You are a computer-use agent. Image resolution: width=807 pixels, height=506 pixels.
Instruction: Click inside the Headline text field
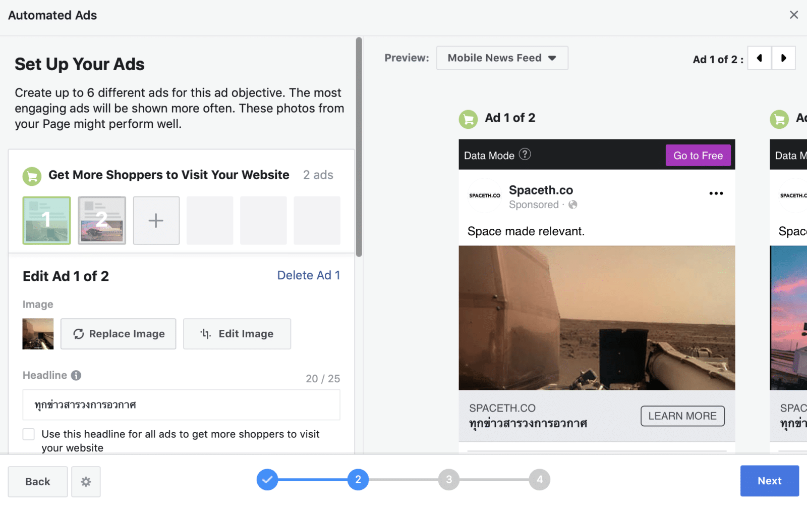[x=181, y=404]
